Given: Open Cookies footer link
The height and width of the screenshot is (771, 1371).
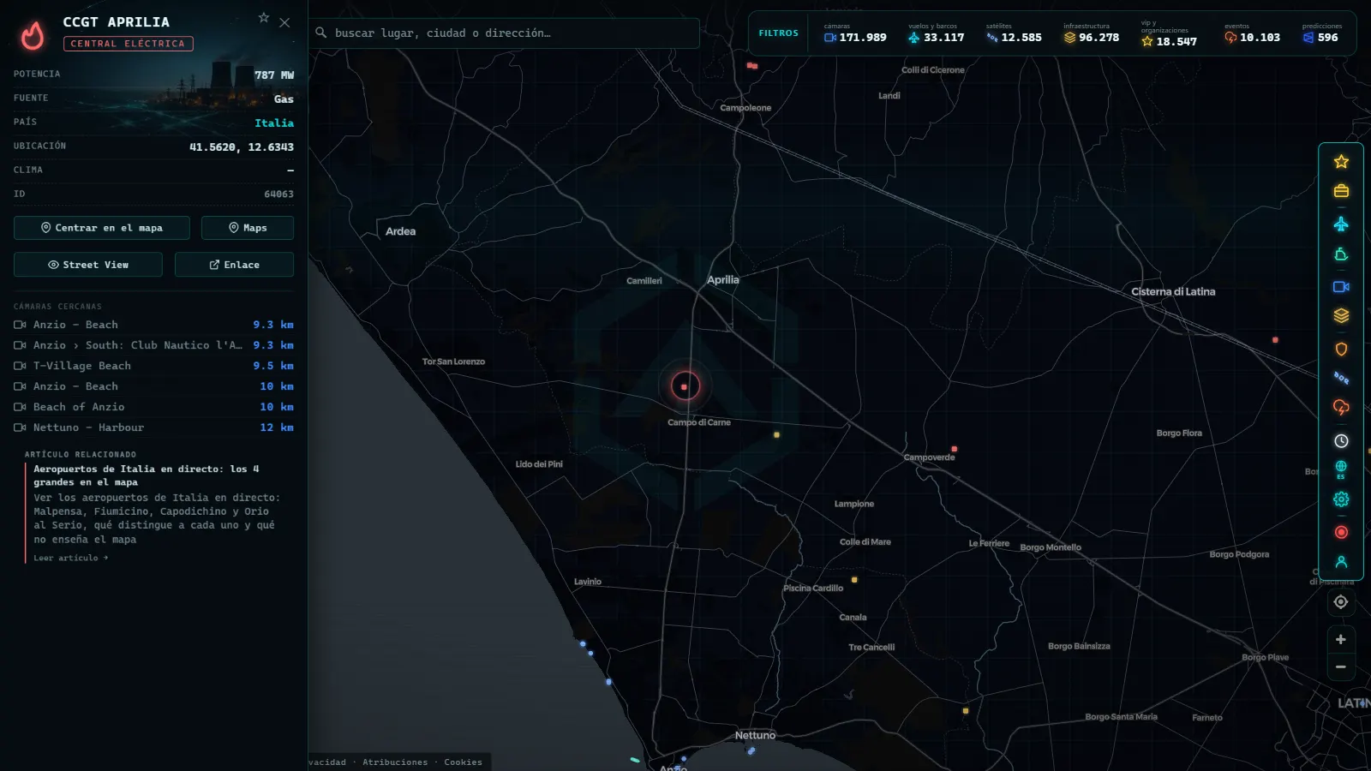Looking at the screenshot, I should pyautogui.click(x=463, y=762).
